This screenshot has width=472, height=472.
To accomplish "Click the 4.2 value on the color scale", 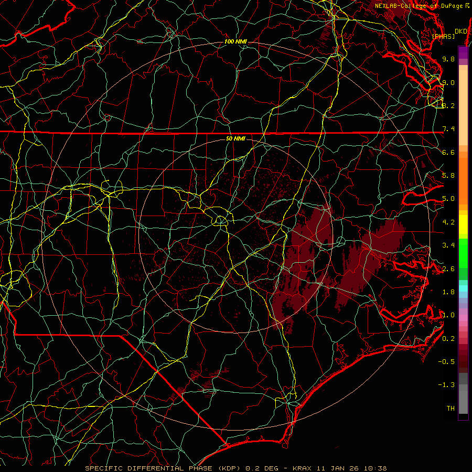I will [x=448, y=222].
